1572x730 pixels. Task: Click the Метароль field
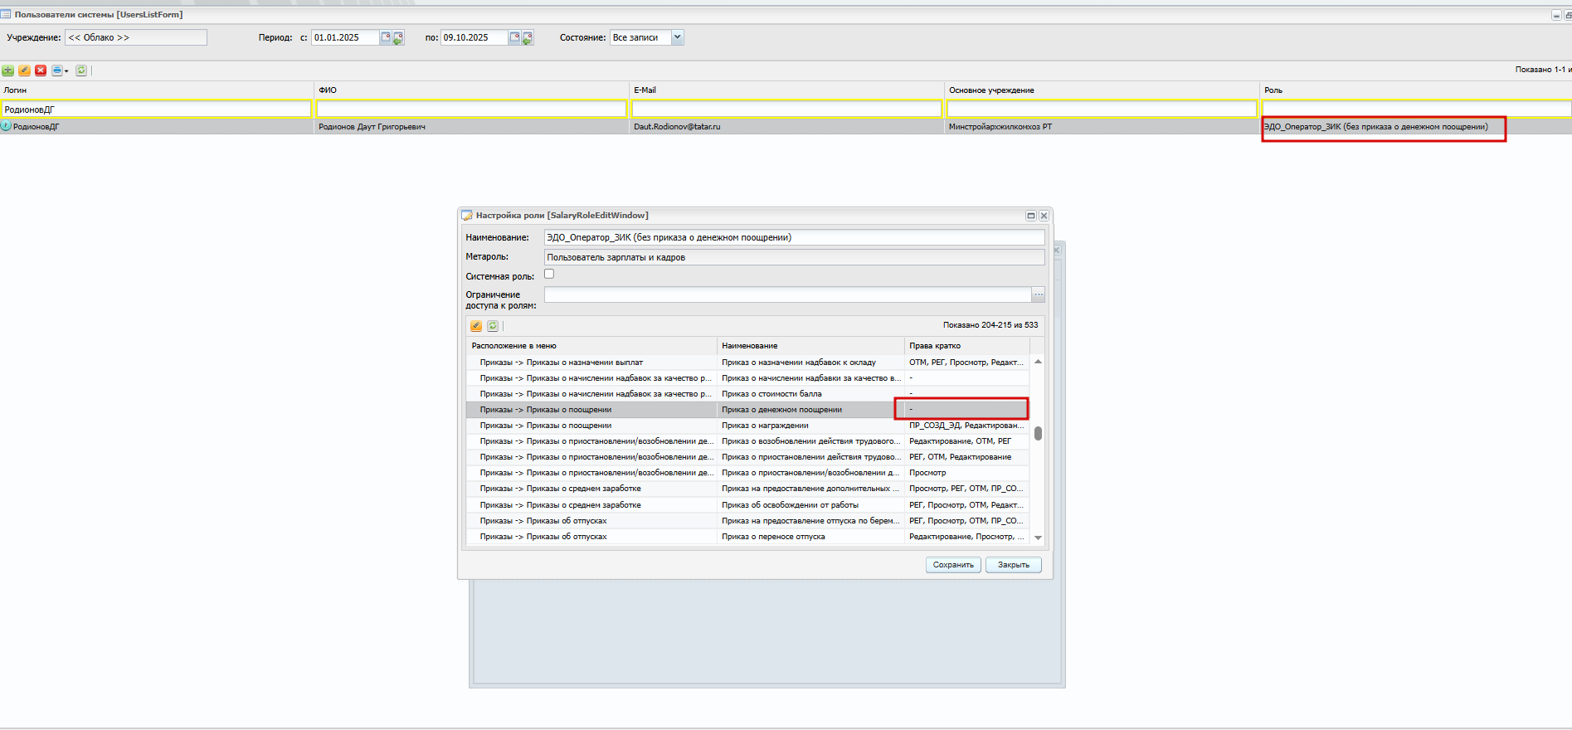coord(794,257)
